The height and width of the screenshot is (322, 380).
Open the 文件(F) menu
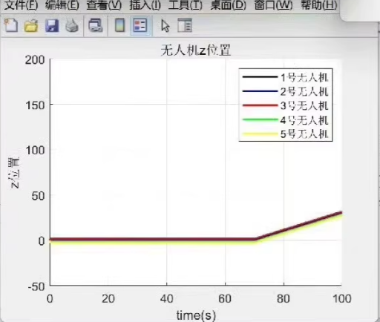21,5
